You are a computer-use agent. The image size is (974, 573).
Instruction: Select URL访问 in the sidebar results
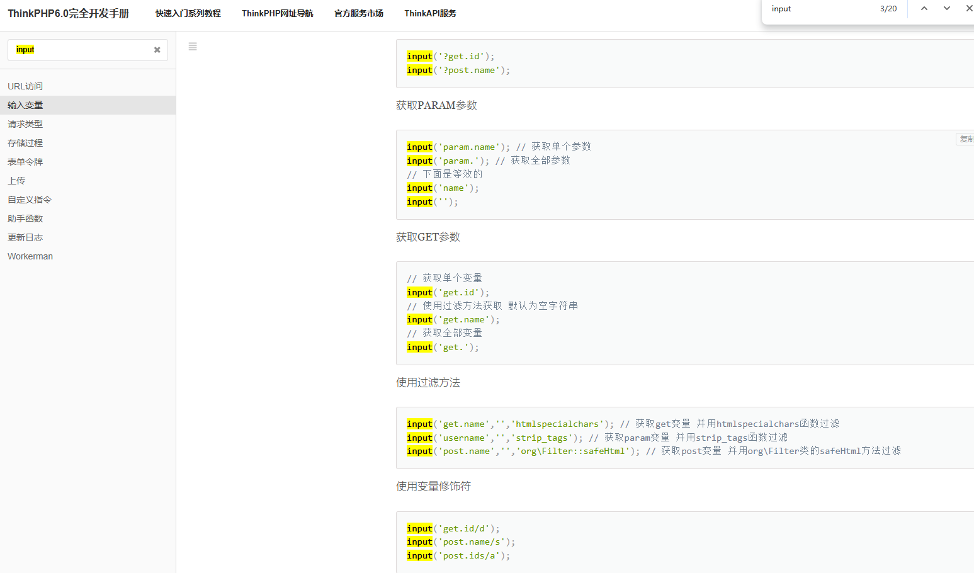[x=25, y=86]
